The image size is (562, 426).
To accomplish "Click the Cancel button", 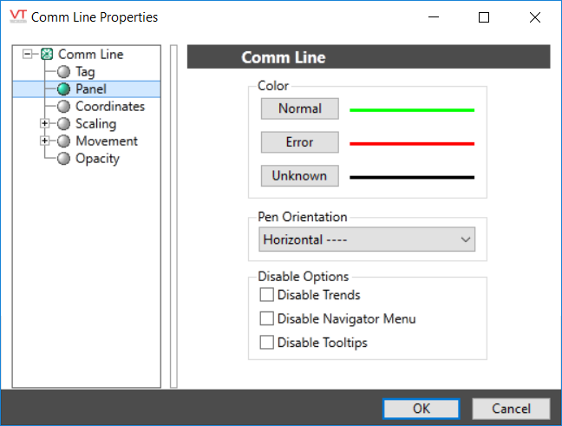I will coord(511,409).
